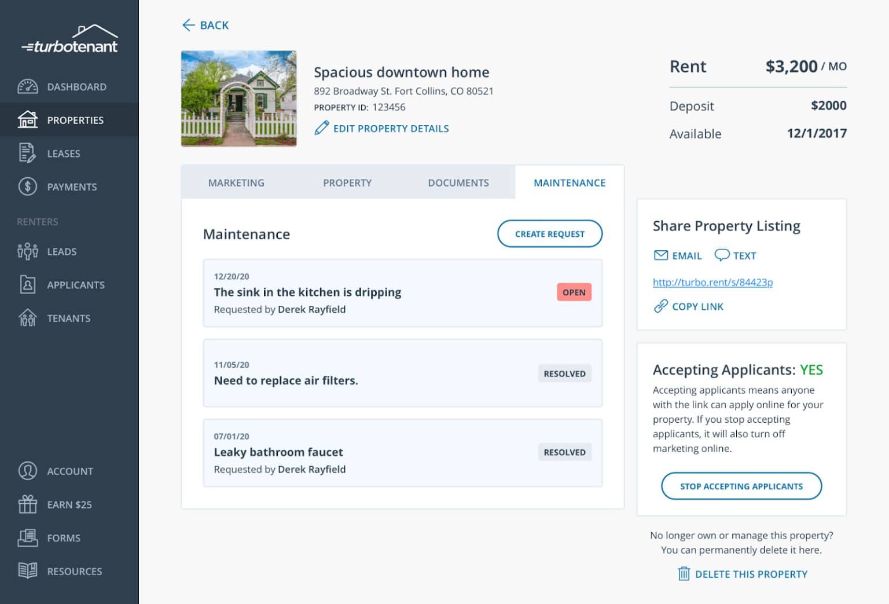Select the Marketing tab

236,182
